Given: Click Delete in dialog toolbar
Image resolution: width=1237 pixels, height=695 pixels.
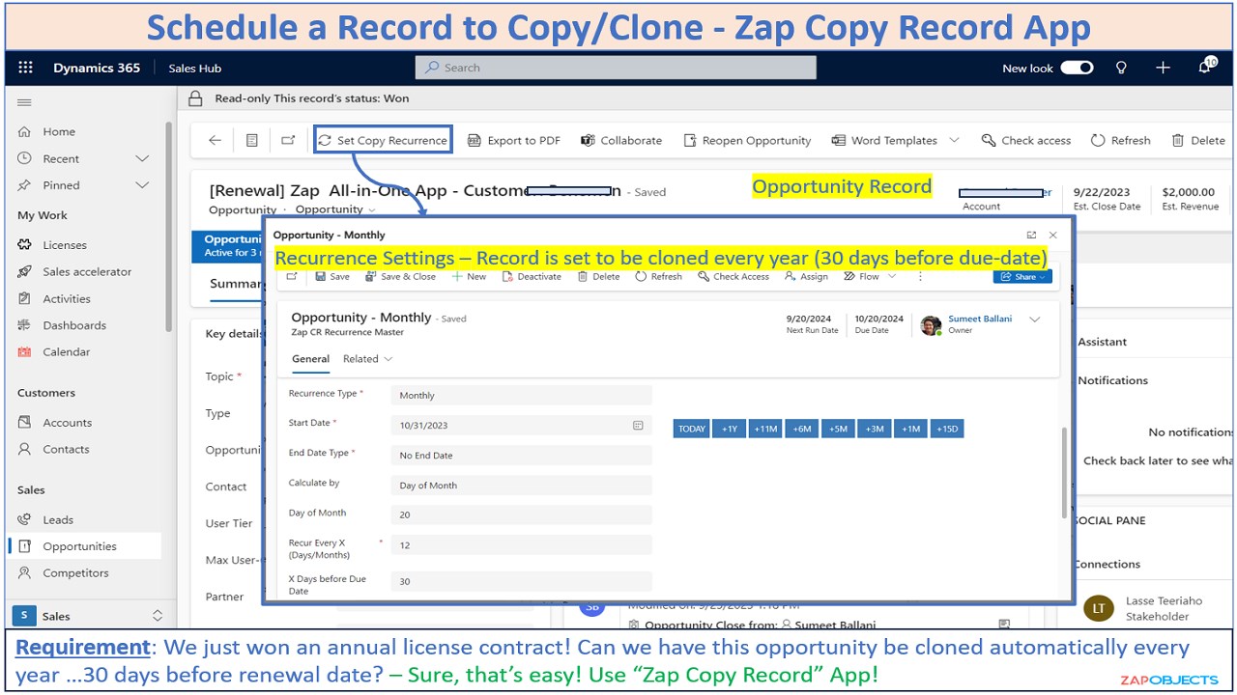Looking at the screenshot, I should (x=598, y=277).
